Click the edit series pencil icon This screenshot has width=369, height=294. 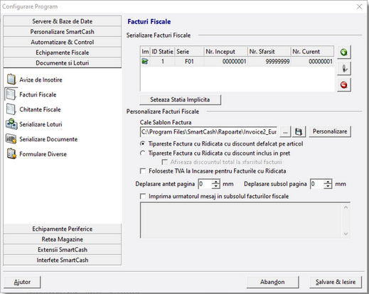point(343,69)
